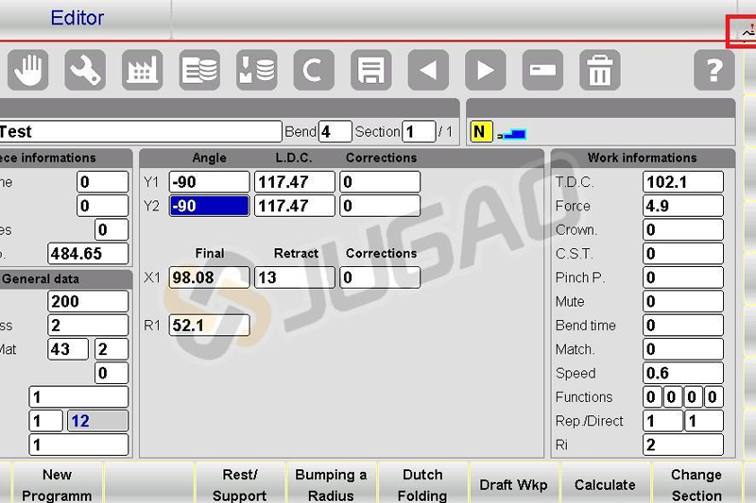
Task: Select the Bumping a Radius option
Action: click(x=331, y=485)
